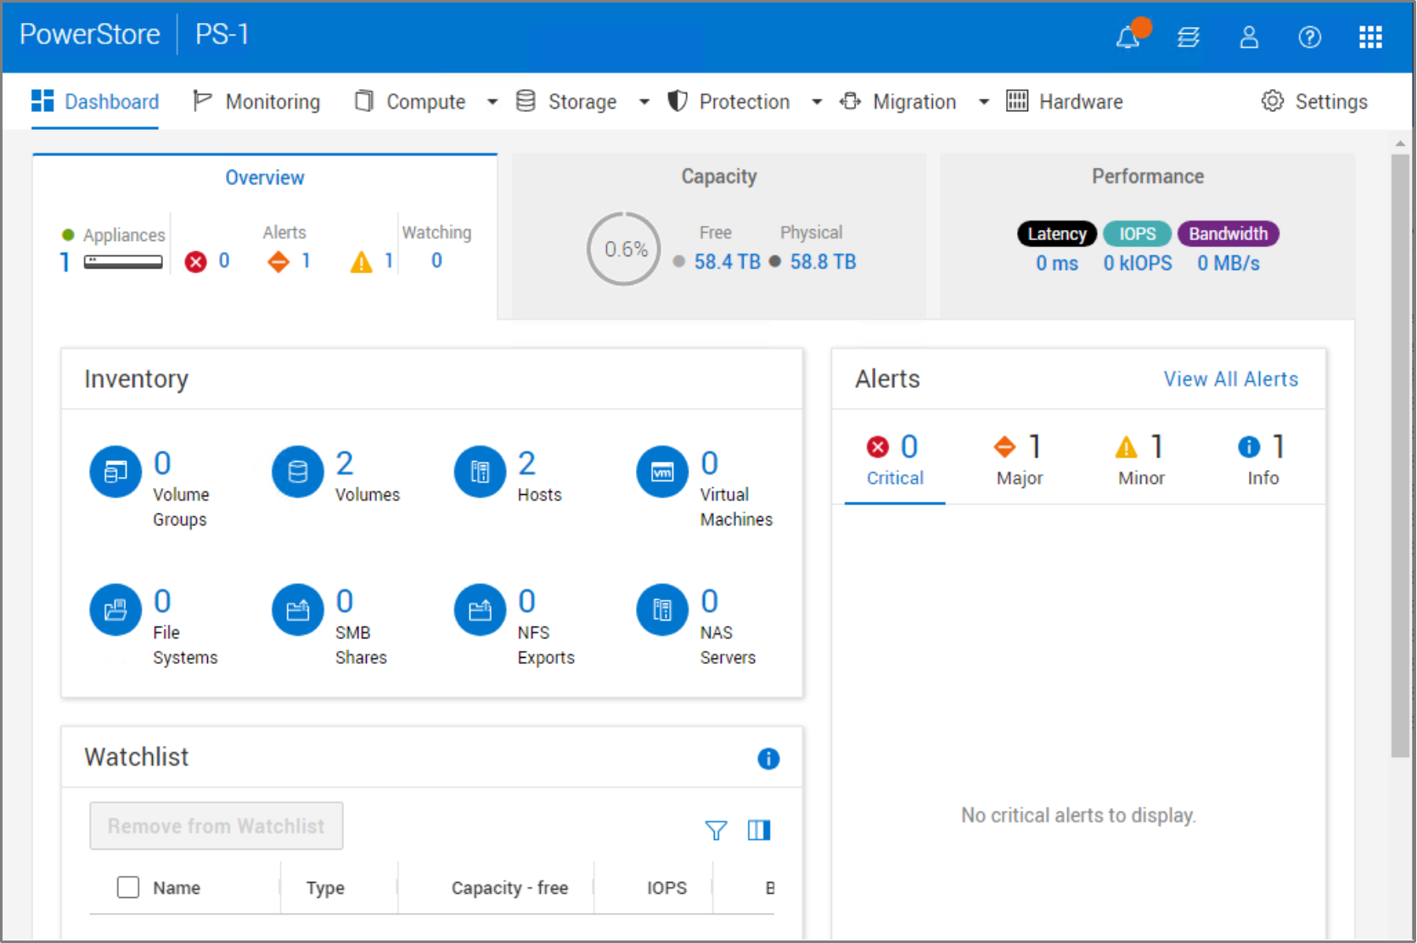Select the Critical alerts tab
The height and width of the screenshot is (943, 1417).
895,461
